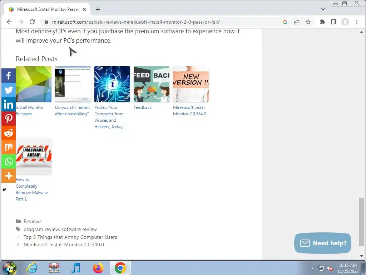Reload the current page
366x275 pixels.
(32, 22)
